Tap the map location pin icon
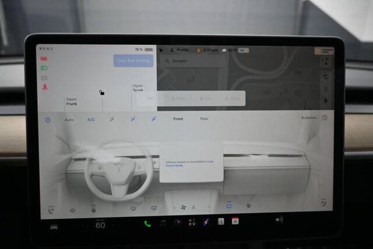Image resolution: width=373 pixels, height=249 pixels. 326,101
